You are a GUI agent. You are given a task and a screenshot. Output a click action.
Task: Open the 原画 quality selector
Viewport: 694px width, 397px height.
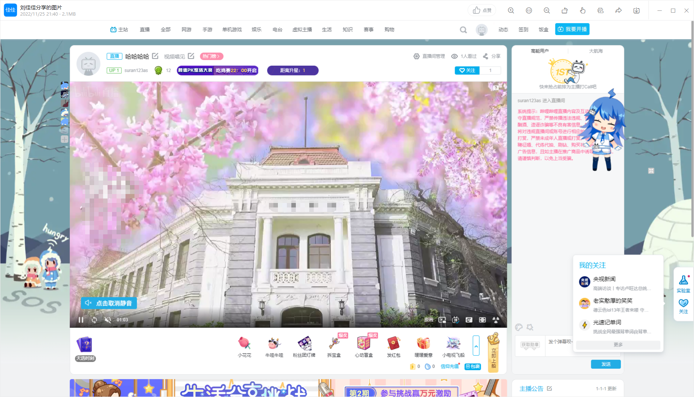[x=429, y=320]
